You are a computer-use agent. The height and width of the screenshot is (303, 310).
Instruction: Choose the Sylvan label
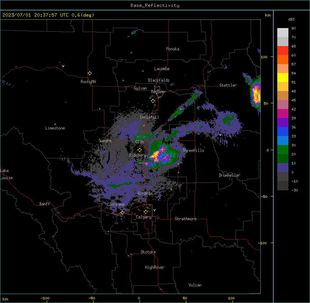(140, 88)
